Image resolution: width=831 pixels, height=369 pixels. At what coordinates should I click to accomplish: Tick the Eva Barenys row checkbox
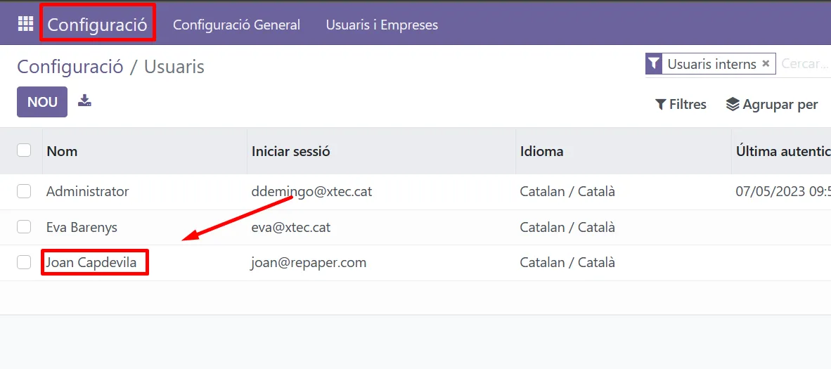coord(24,227)
